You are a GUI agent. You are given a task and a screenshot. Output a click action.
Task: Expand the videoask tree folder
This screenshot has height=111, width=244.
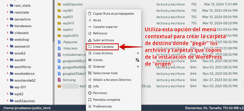[8, 33]
